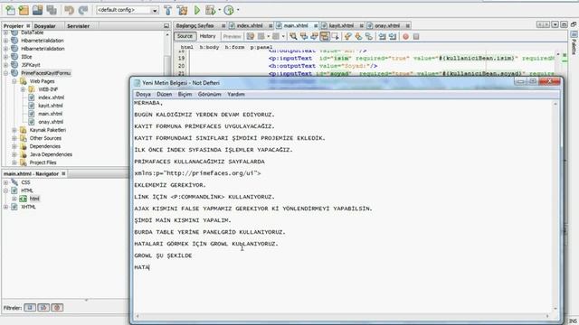Open the Biçim menu in Notepad
Screen dimensions: 579x325
tap(185, 94)
